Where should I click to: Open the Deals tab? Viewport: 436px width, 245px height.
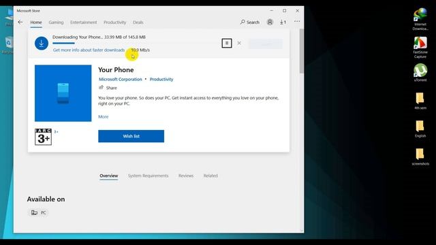[x=138, y=22]
